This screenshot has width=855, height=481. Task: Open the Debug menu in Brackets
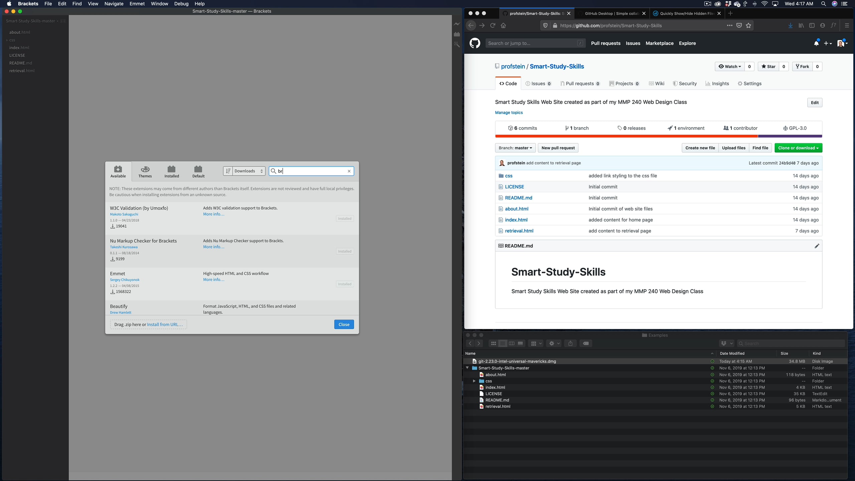(x=181, y=4)
